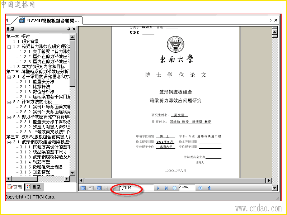Viewport: 287px width, 215px height.
Task: Select the single page layout icon
Action: pyautogui.click(x=83, y=188)
